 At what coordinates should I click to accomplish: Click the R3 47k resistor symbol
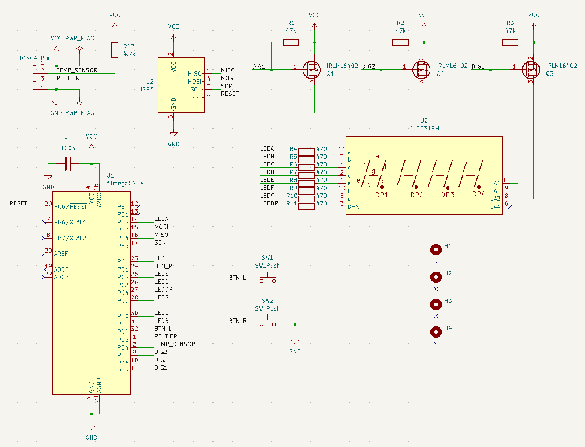[x=510, y=42]
